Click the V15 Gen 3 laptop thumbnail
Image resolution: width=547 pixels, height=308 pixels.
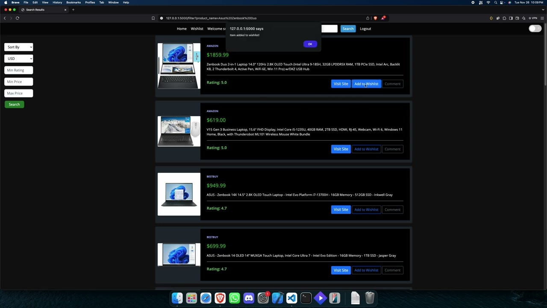pyautogui.click(x=179, y=131)
